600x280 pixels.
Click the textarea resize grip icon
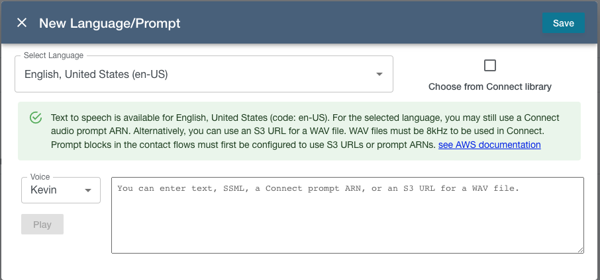(581, 250)
